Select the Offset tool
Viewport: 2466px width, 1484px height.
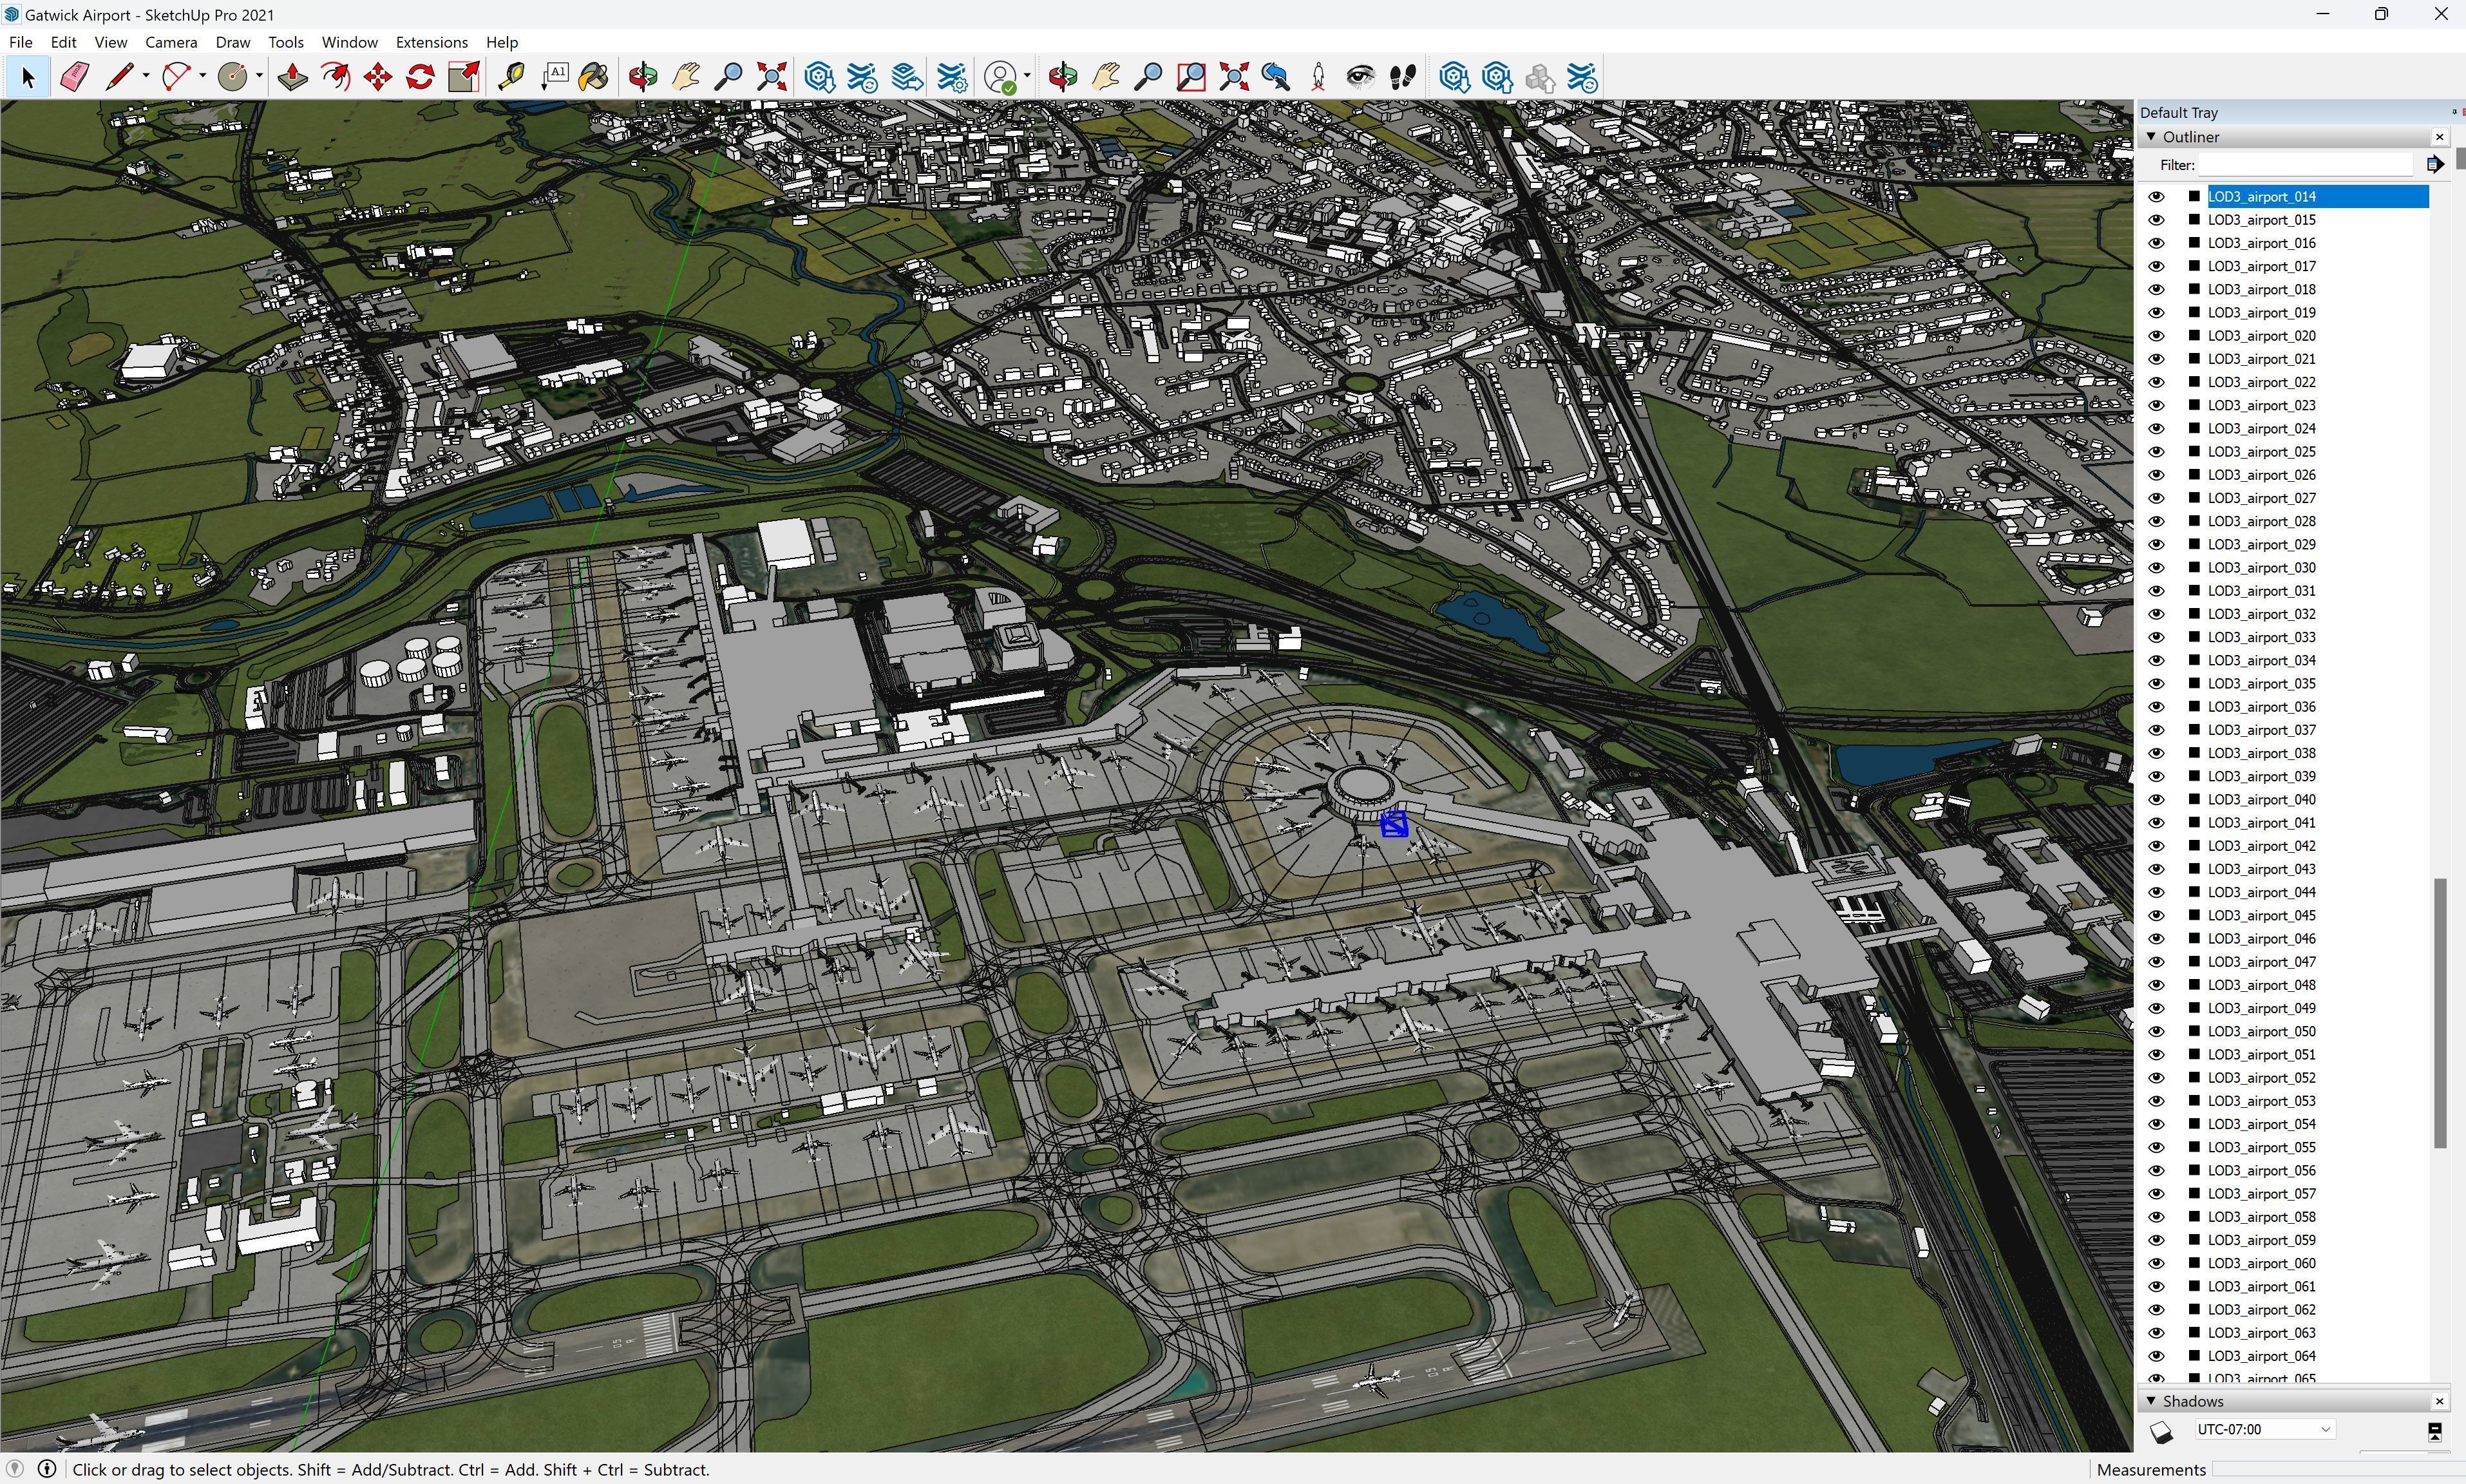(335, 77)
